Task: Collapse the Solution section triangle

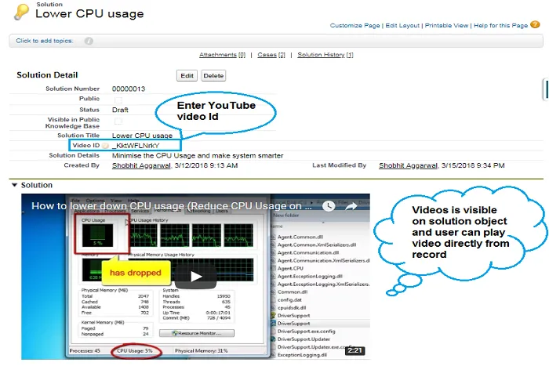Action: [x=14, y=185]
